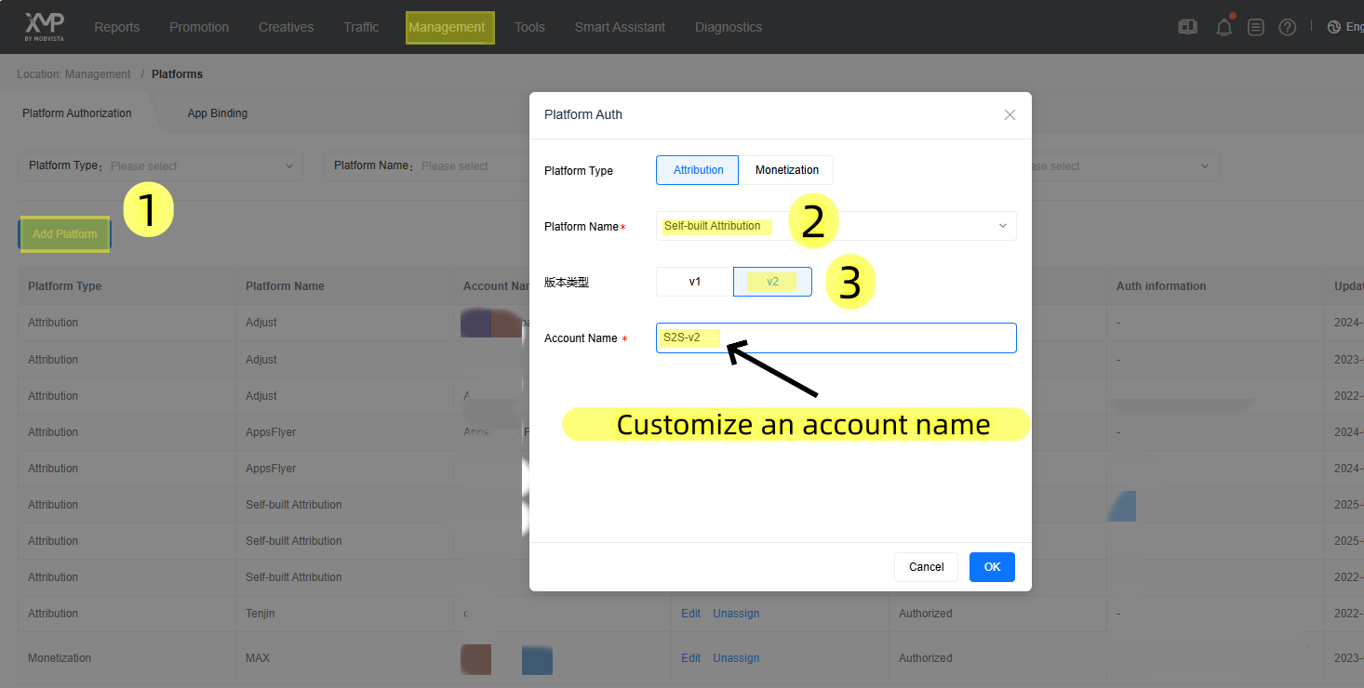Click the OK button
Image resolution: width=1364 pixels, height=688 pixels.
[x=991, y=566]
